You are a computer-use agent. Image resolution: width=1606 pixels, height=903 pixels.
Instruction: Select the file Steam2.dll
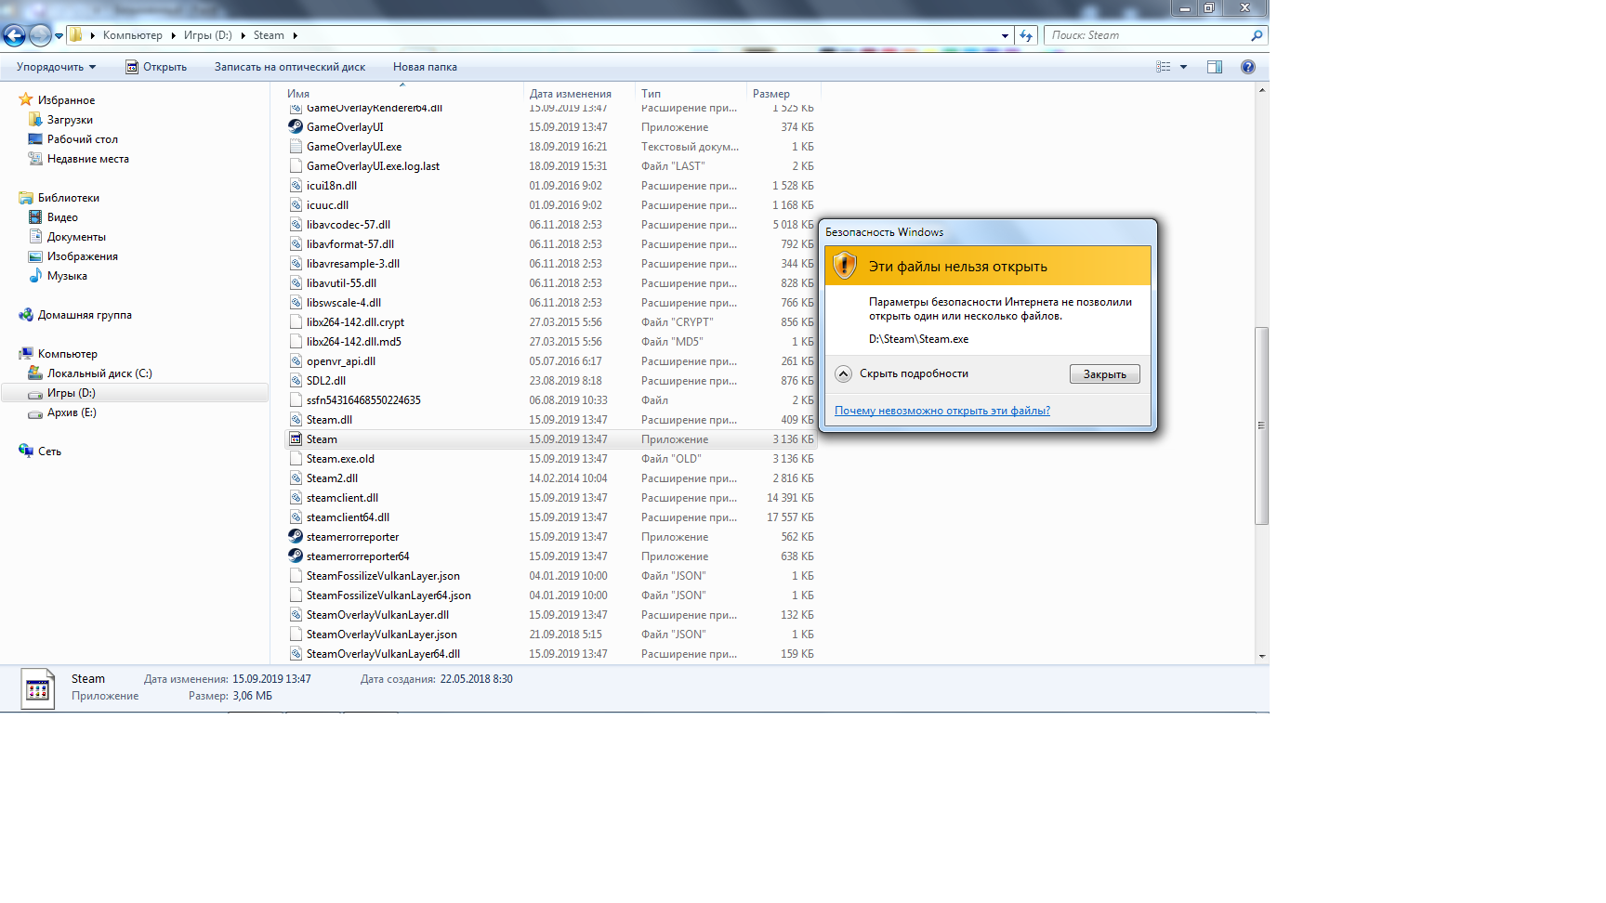tap(332, 478)
